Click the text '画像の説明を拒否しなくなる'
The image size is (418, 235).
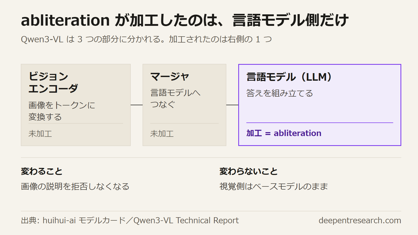coord(75,186)
